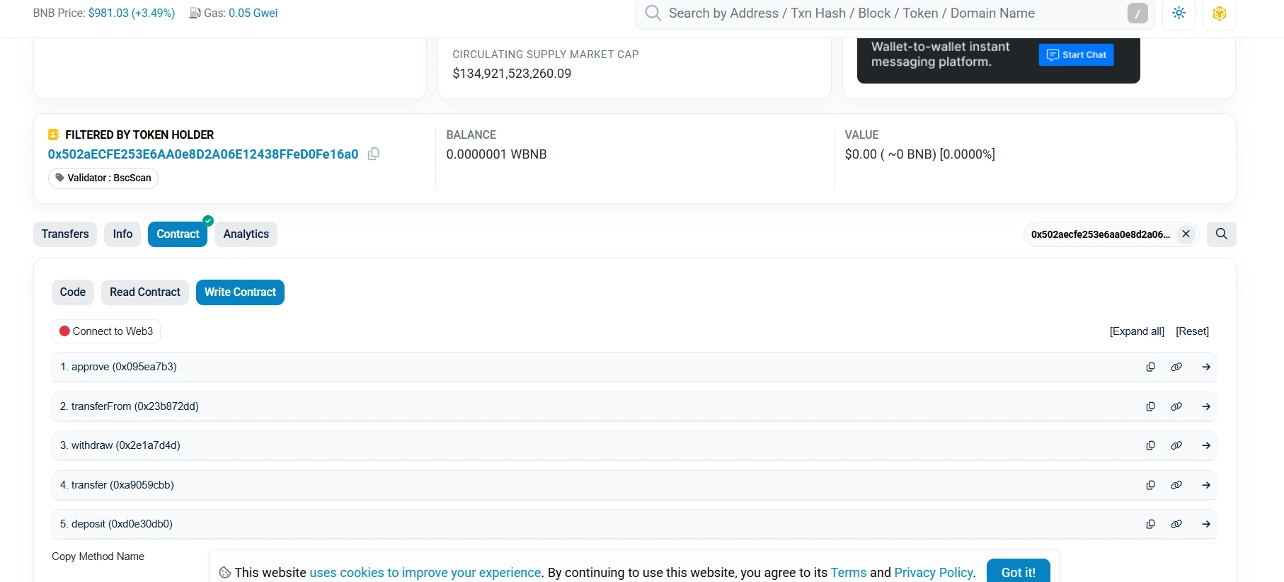Screen dimensions: 1284x582
Task: Switch to Read Contract
Action: (145, 292)
